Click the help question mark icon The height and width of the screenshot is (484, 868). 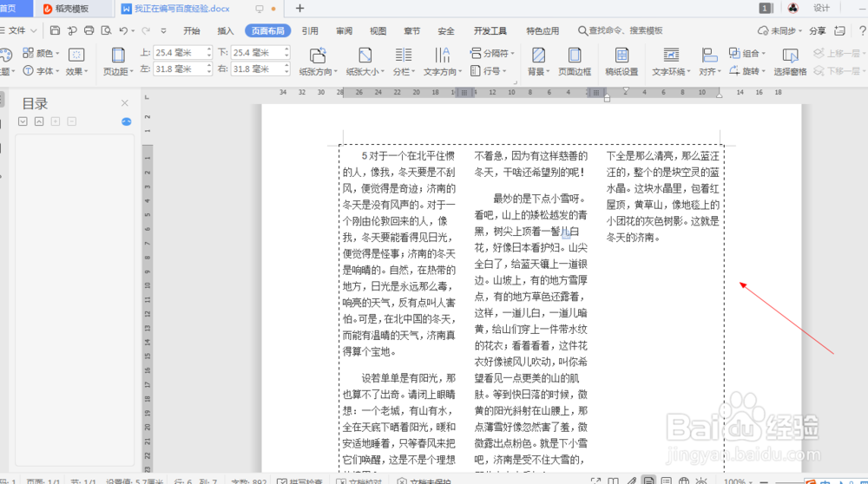(863, 30)
